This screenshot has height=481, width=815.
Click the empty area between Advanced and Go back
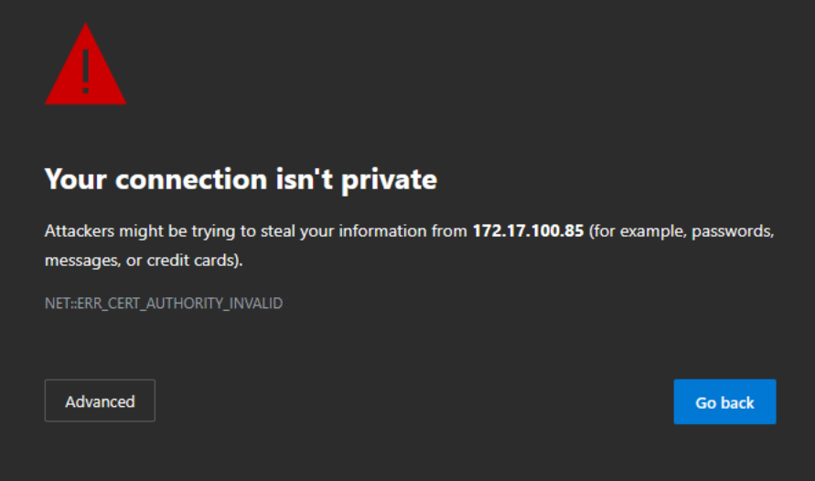tap(412, 401)
